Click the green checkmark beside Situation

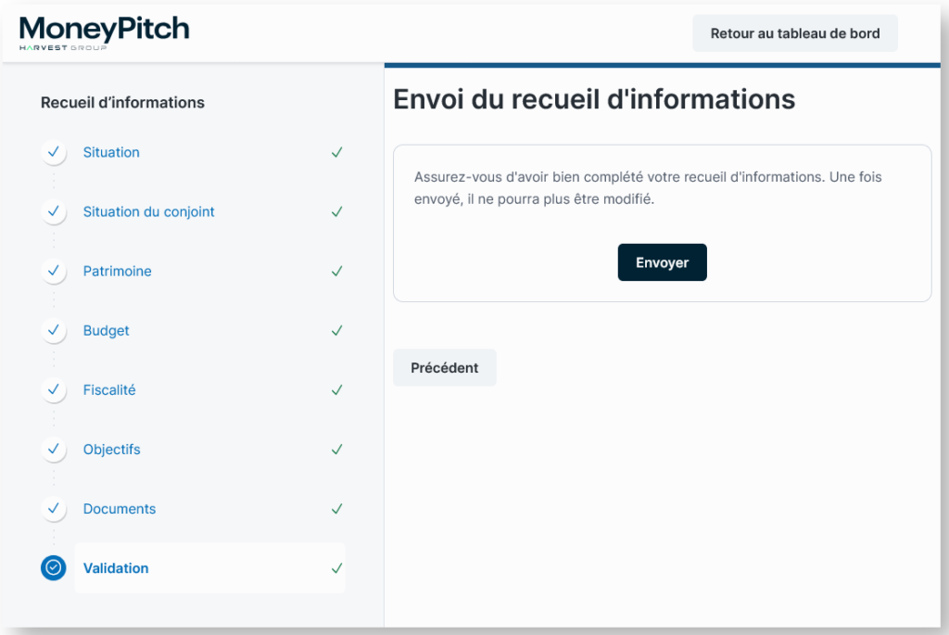[337, 152]
